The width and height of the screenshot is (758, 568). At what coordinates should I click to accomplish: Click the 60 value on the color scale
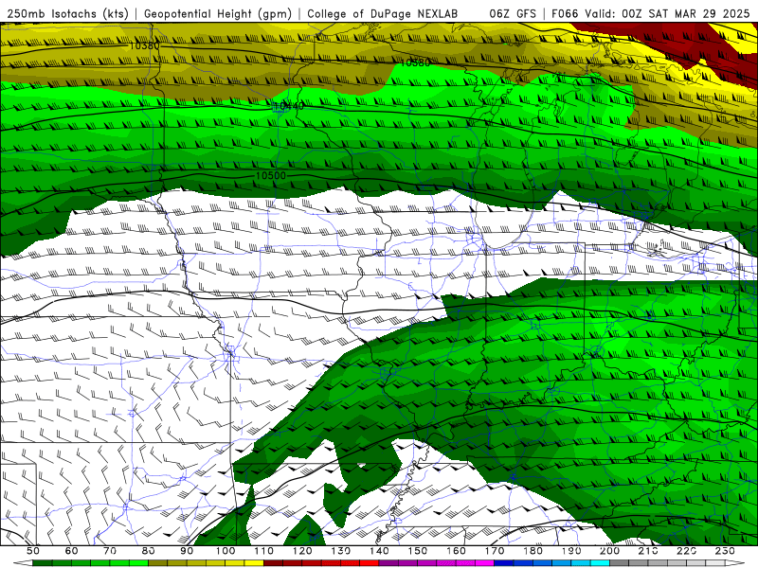[x=72, y=551]
